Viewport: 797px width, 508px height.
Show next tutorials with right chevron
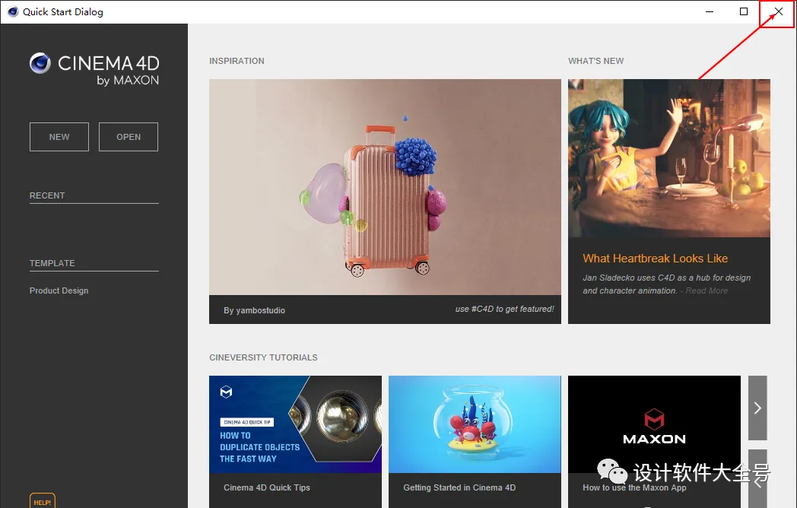coord(757,408)
